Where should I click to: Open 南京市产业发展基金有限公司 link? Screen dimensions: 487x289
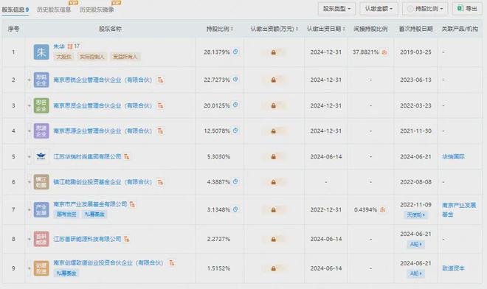click(90, 204)
